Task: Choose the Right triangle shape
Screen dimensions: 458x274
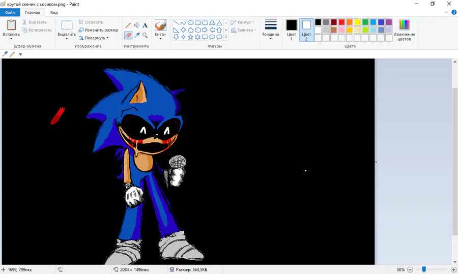Action: pyautogui.click(x=176, y=30)
